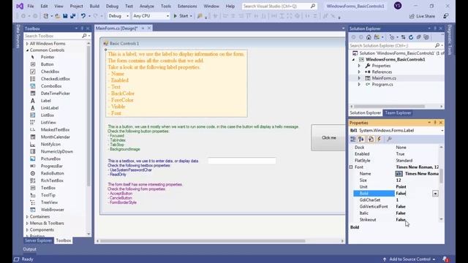Select the MainForm.cs [Design] document tab
The width and height of the screenshot is (468, 263).
pyautogui.click(x=117, y=28)
